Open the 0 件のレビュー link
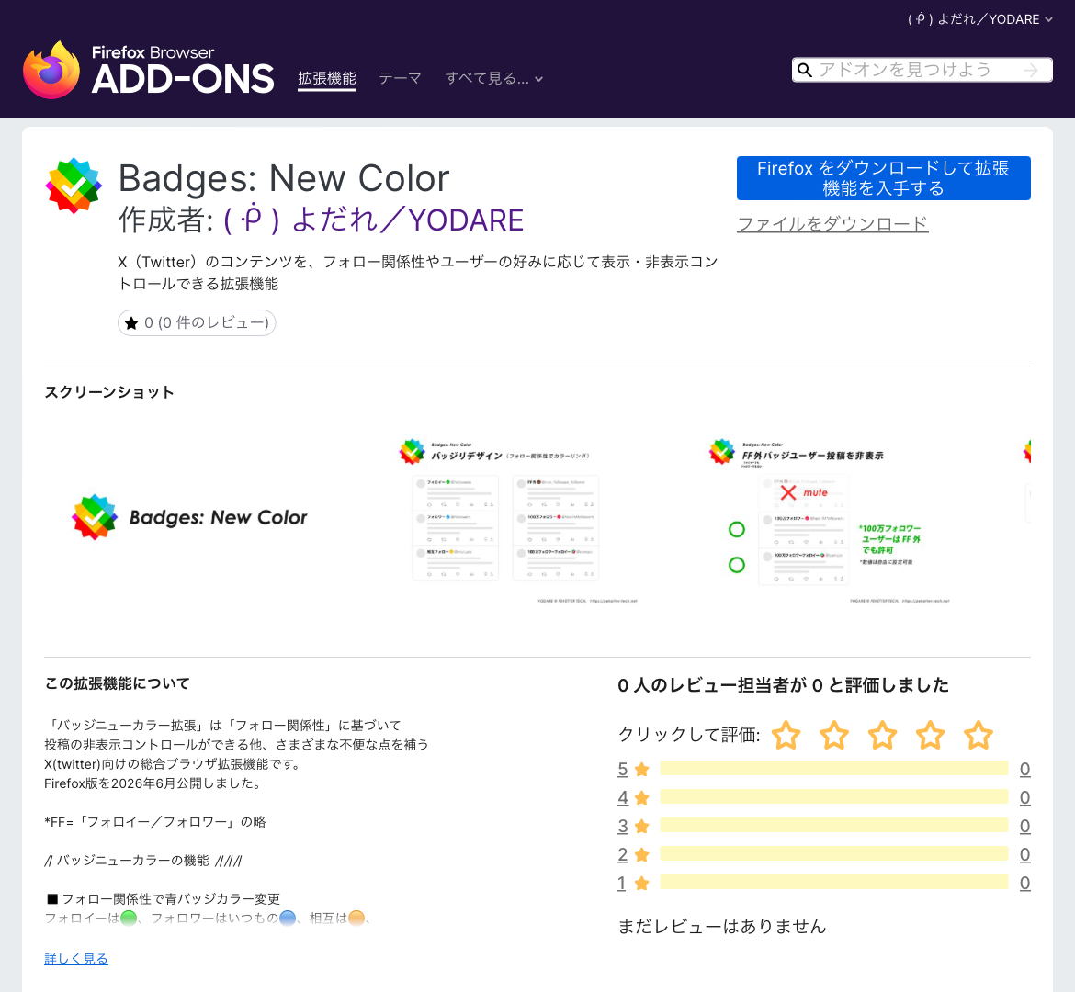 [x=197, y=323]
